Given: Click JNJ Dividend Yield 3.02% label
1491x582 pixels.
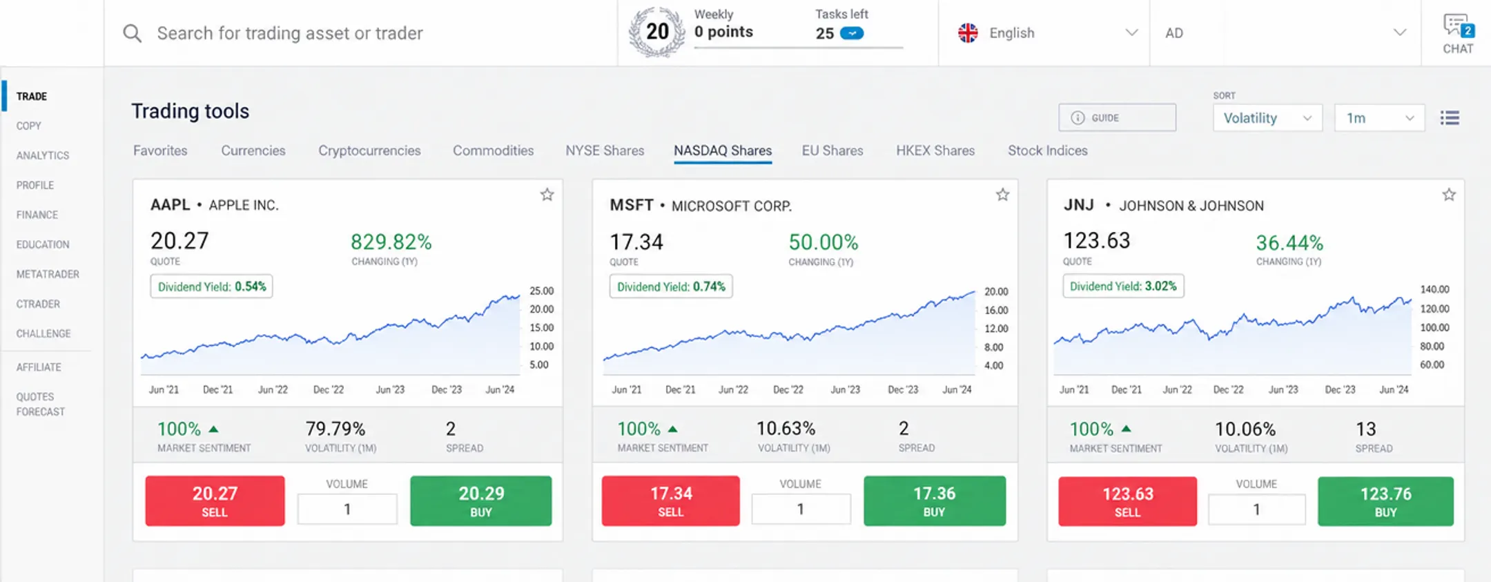Looking at the screenshot, I should click(x=1123, y=286).
